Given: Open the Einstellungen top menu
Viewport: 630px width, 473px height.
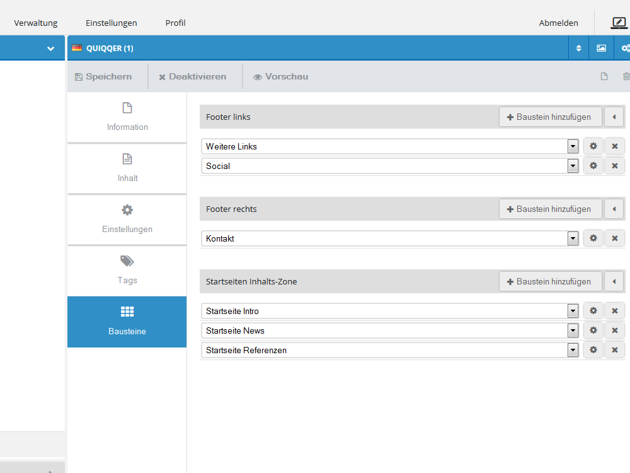Looking at the screenshot, I should (112, 23).
